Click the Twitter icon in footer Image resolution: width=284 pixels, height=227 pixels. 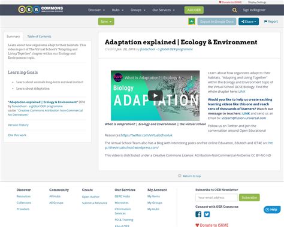click(207, 214)
